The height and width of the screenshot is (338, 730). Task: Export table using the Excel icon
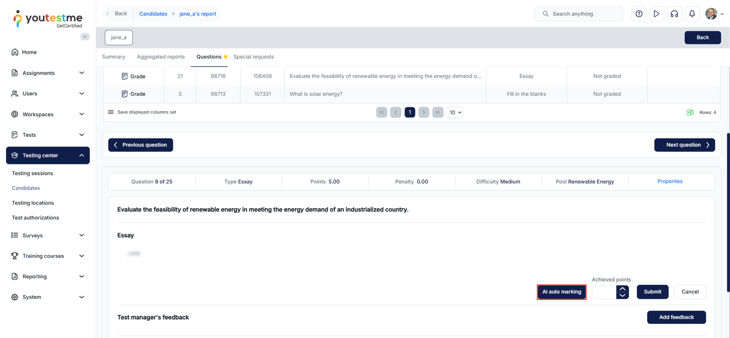[x=690, y=113]
